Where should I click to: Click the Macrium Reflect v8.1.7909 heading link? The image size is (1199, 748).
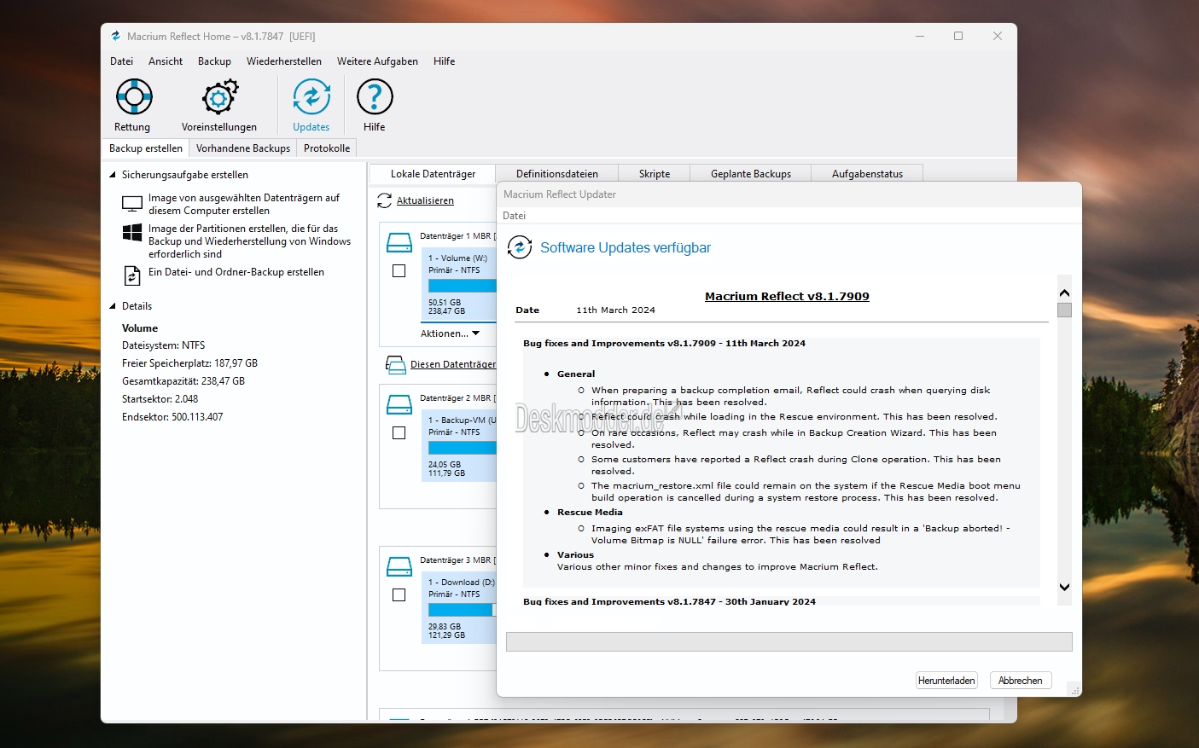point(787,296)
